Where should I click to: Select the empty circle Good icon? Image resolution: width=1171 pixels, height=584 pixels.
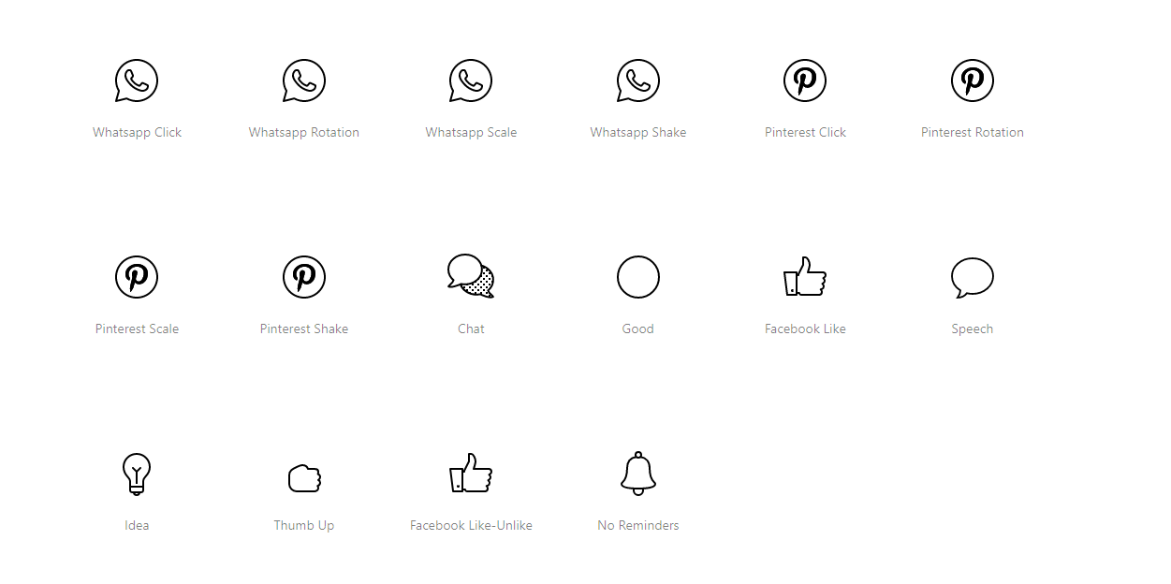pyautogui.click(x=638, y=277)
